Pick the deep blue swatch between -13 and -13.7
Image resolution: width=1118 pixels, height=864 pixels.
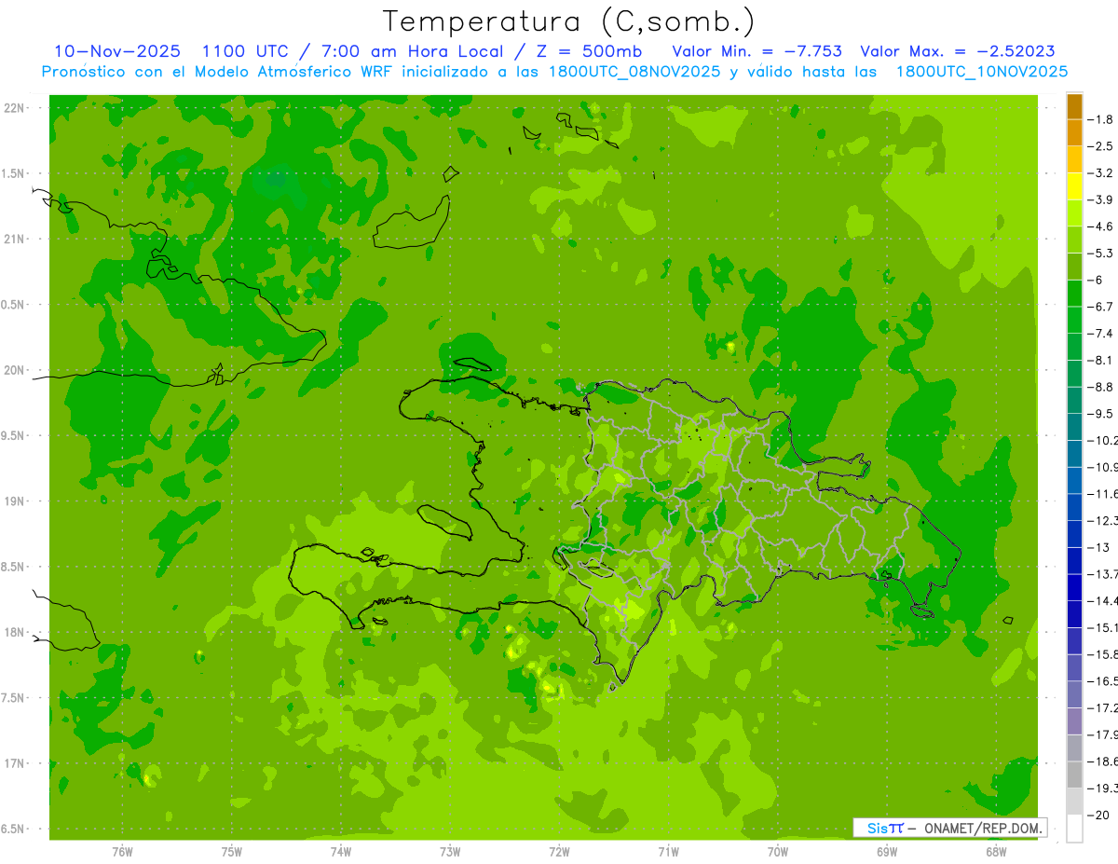[x=1074, y=560]
